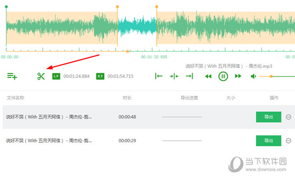Click the orange playhead dot on the timeline ruler
Screen dimensions: 295x180
[x=127, y=51]
